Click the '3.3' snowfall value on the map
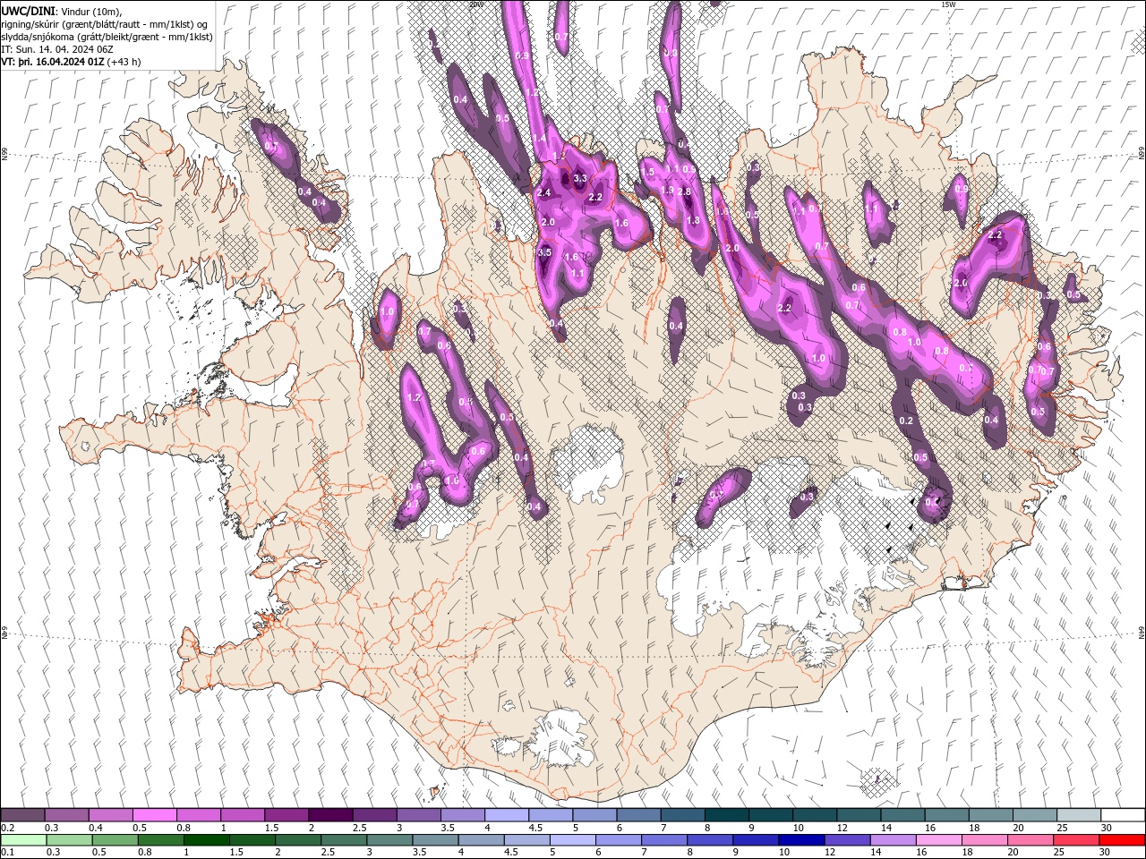This screenshot has height=859, width=1146. pyautogui.click(x=579, y=178)
